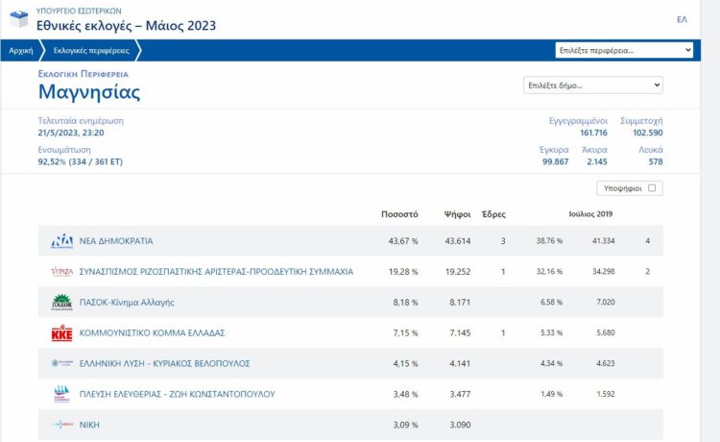Open ΚΟΜΜΟΥΝΙΣΤΙΚΟ ΚΟΜΜΑ ΕΛΛΑΔΑΣ party link
Image resolution: width=720 pixels, height=442 pixels.
click(x=152, y=333)
